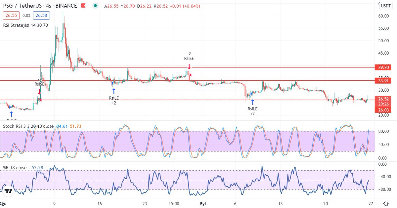Click 15:00 label on time axis
Screen dimensions: 397x208
click(x=174, y=204)
